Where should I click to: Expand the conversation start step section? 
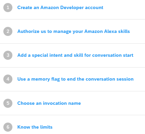[72, 55]
